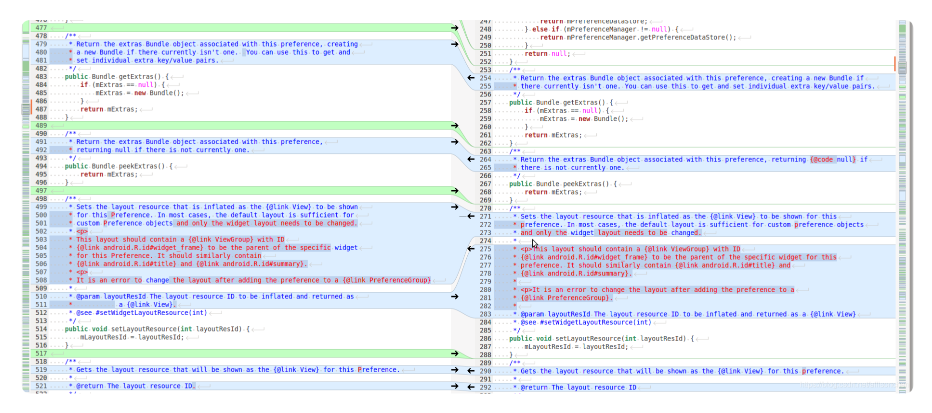
Task: Click 'set individual extra key/value pairs.' line 481
Action: point(148,60)
